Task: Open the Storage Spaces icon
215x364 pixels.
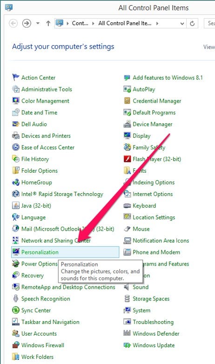Action: tap(127, 299)
